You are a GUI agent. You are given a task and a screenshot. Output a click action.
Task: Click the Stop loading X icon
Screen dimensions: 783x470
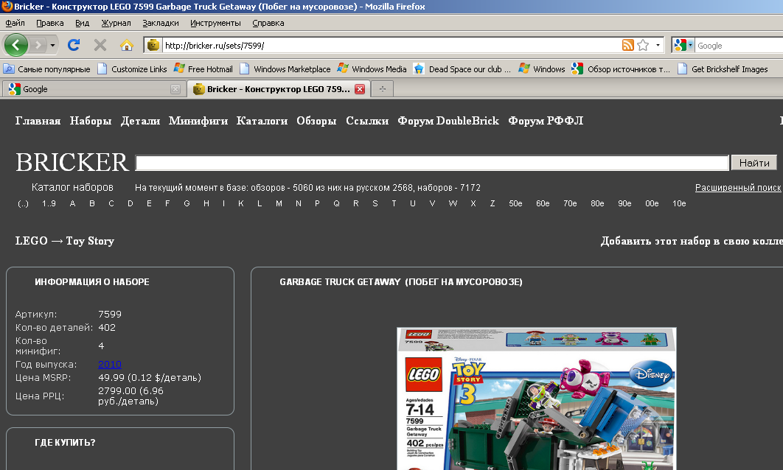click(100, 46)
